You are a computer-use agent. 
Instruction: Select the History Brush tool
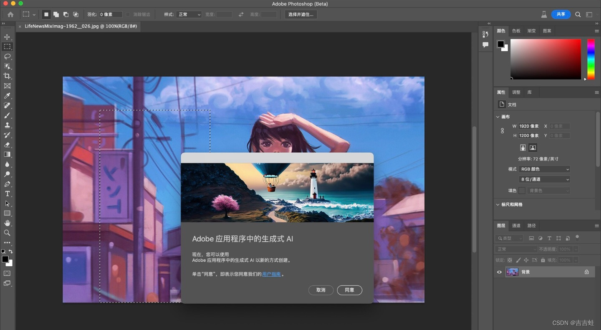[7, 135]
